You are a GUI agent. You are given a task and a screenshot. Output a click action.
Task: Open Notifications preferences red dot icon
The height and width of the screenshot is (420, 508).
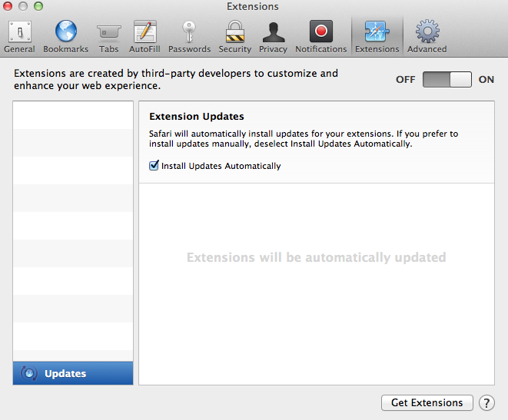click(321, 31)
